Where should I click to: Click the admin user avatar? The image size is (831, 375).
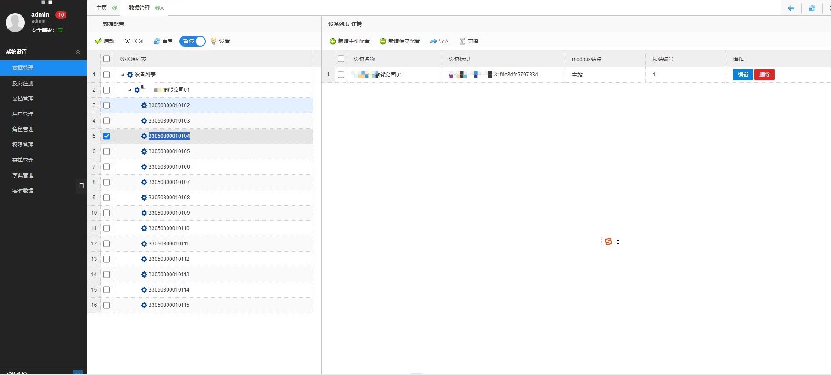click(15, 22)
